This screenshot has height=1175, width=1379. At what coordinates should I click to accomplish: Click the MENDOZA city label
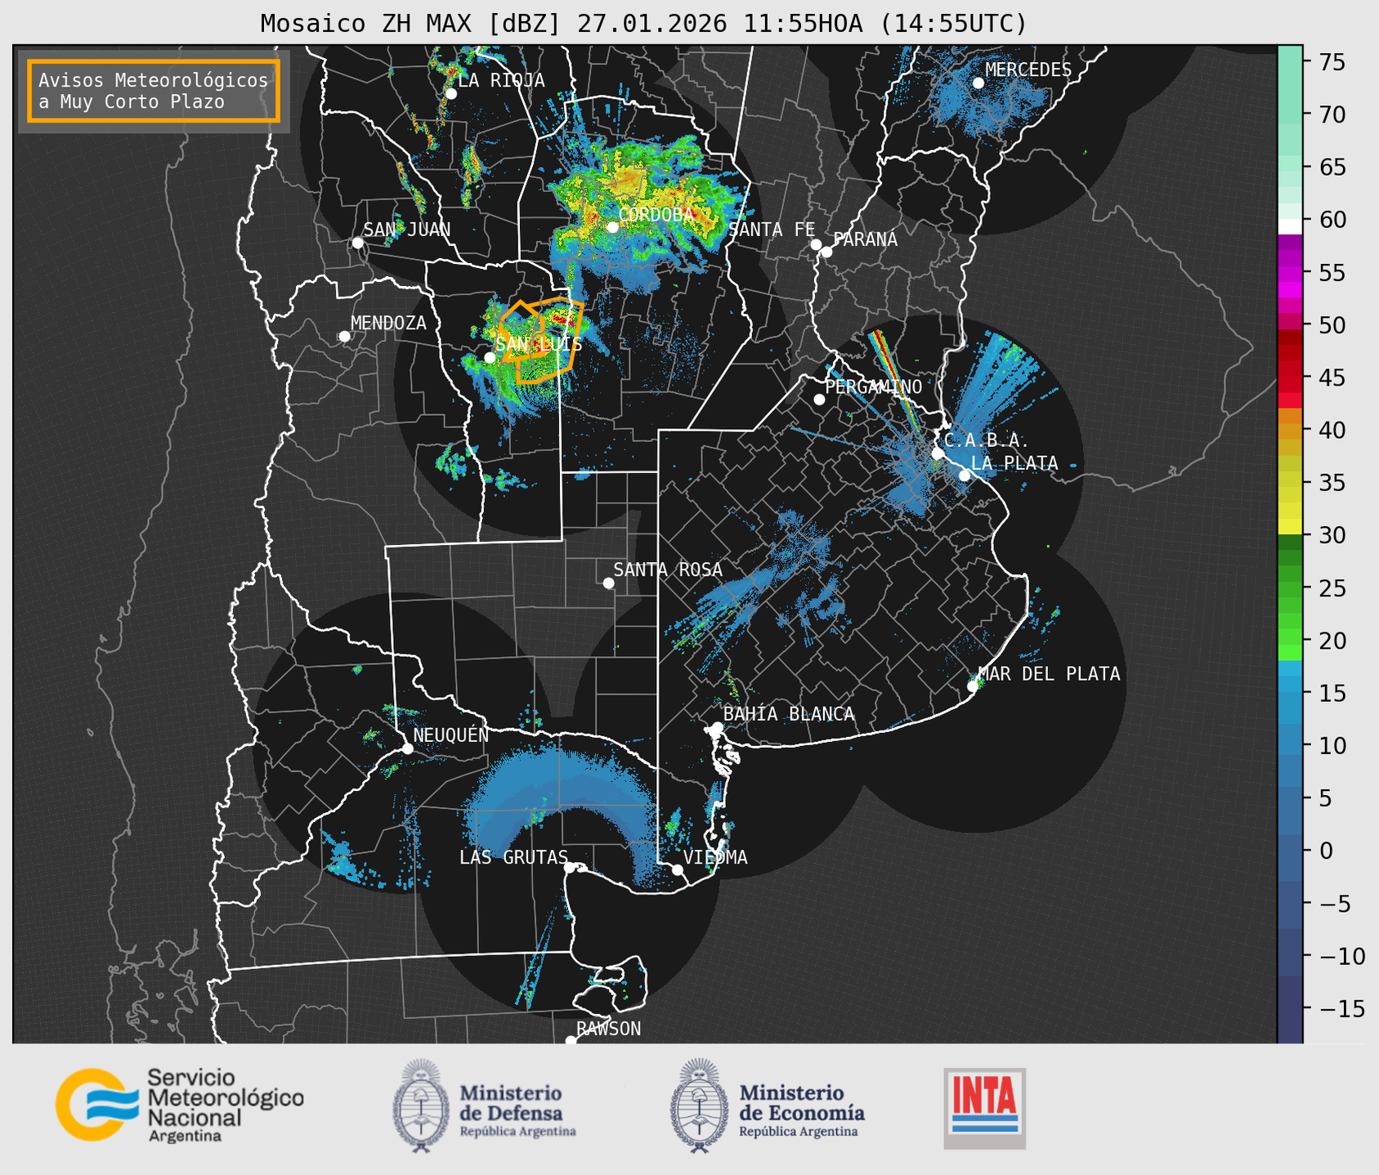pos(388,323)
